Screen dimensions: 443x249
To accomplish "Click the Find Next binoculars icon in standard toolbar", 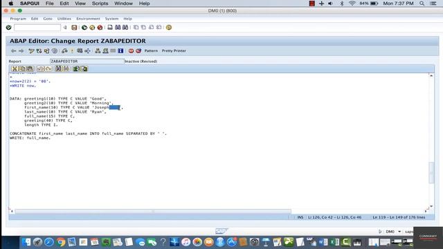I will pyautogui.click(x=125, y=28).
